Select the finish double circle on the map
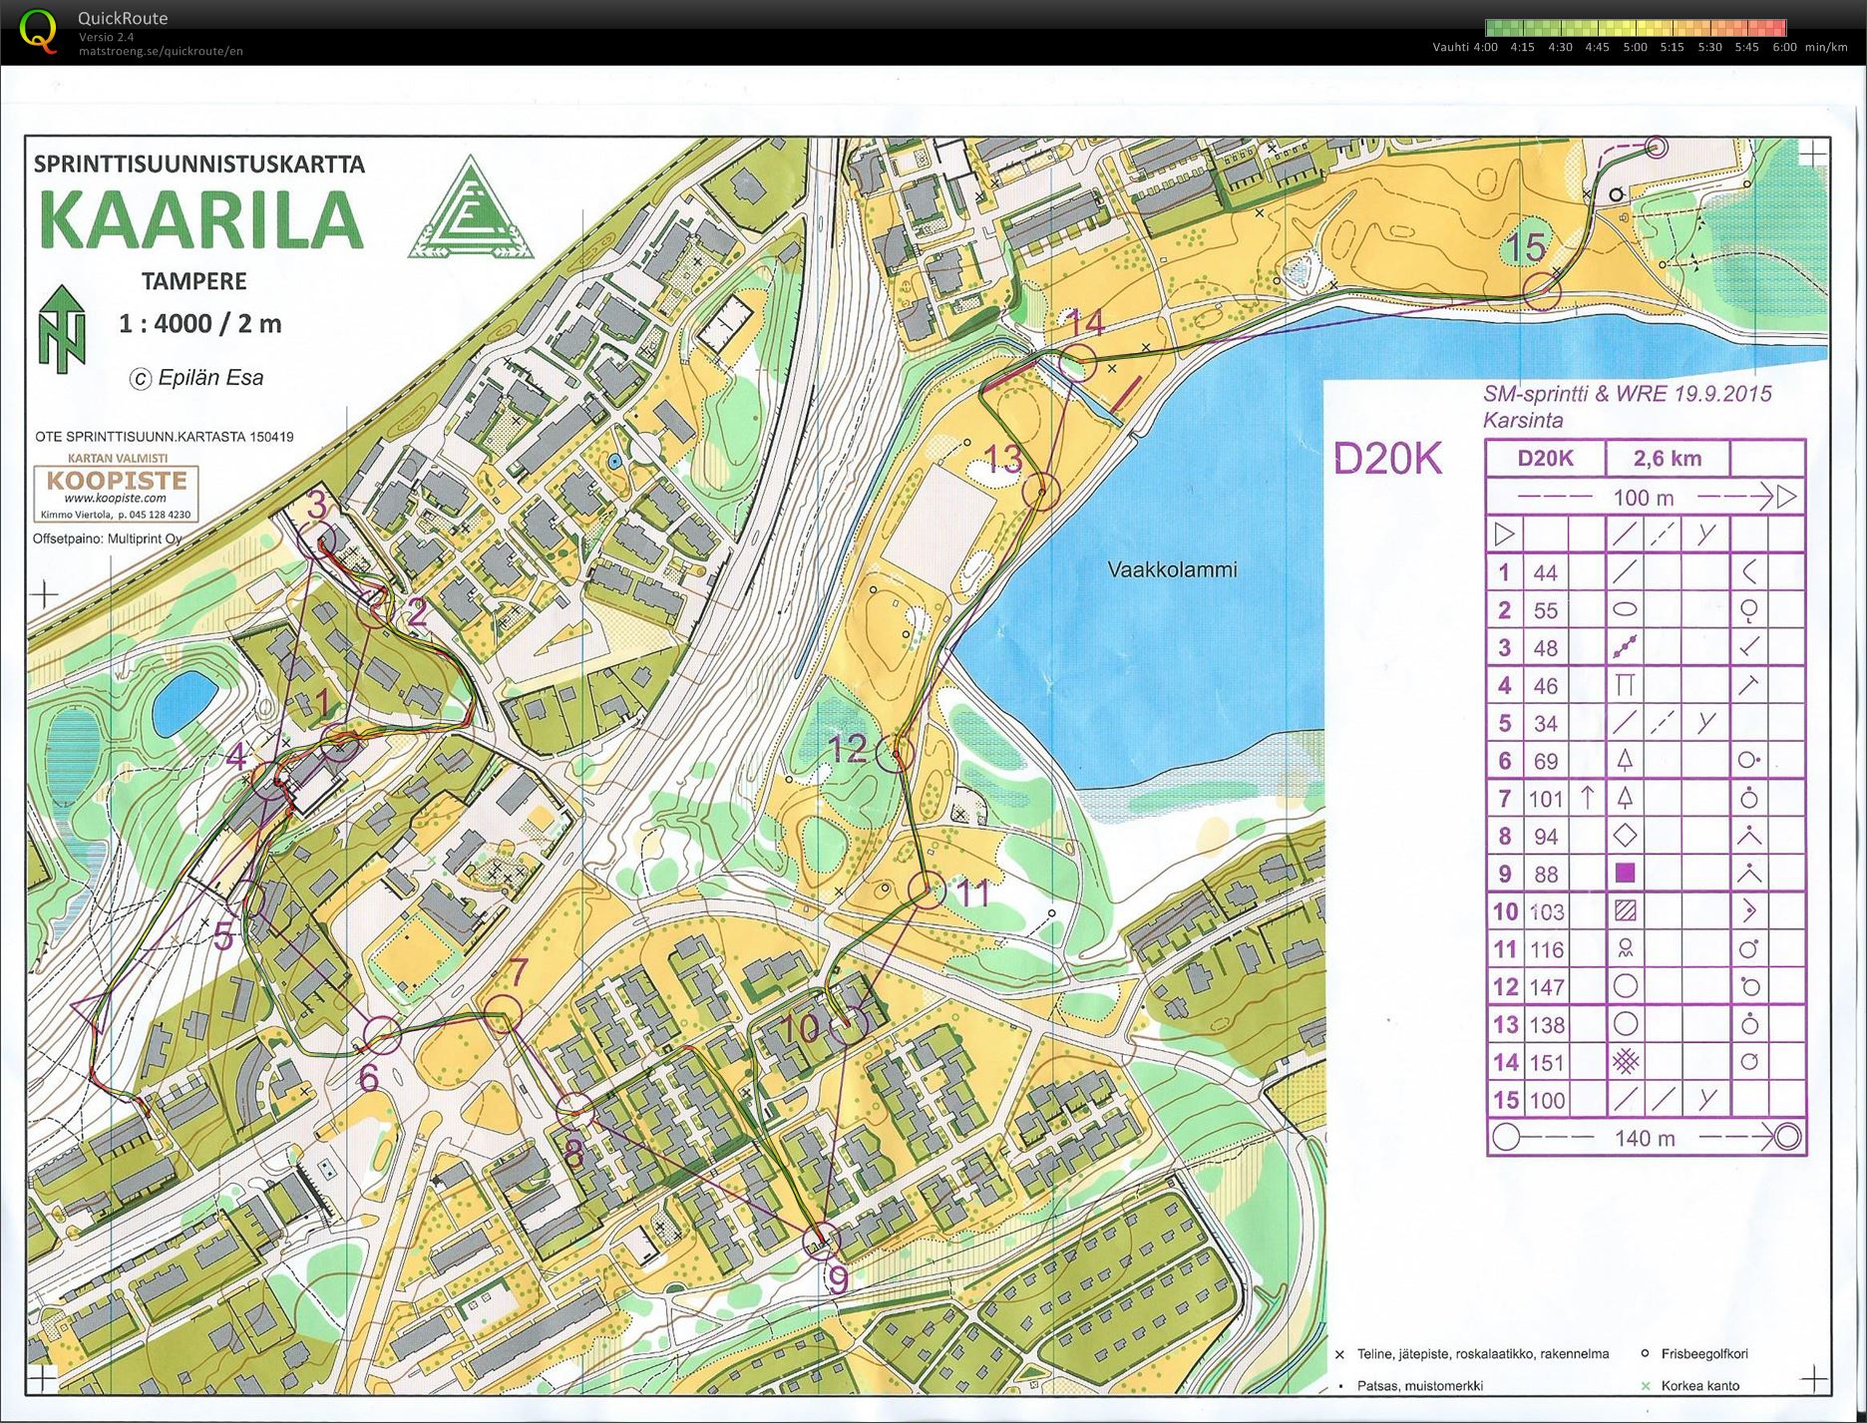 pyautogui.click(x=1657, y=148)
